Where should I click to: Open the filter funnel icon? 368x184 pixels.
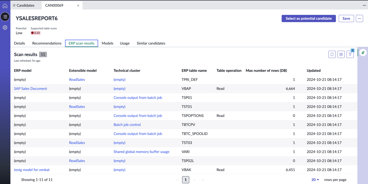click(x=350, y=54)
